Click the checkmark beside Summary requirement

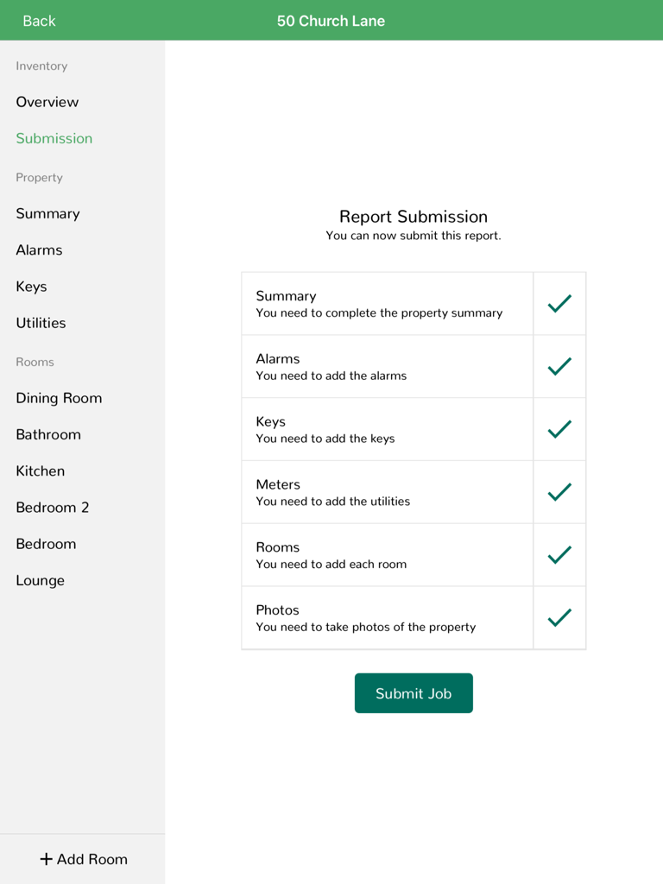click(559, 303)
